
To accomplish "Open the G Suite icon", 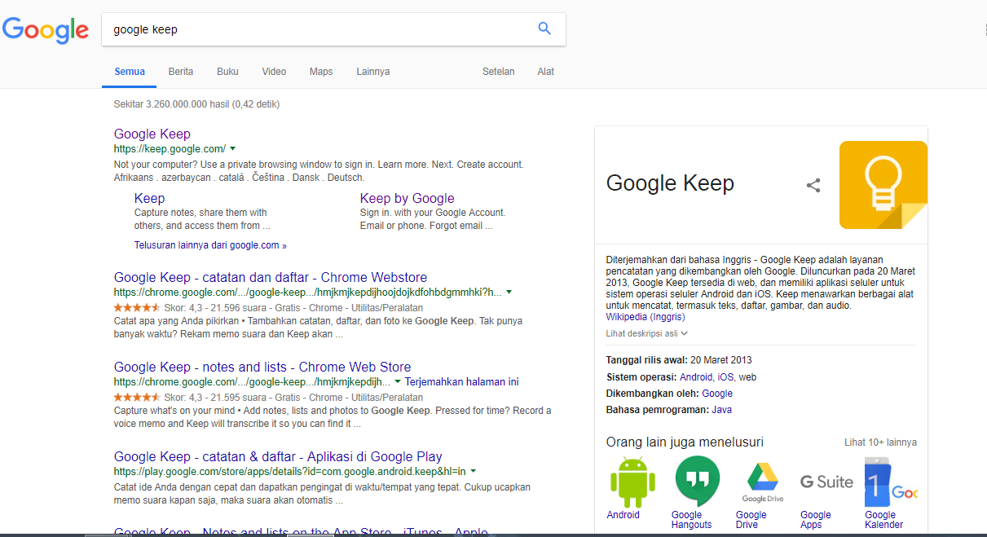I will [x=826, y=482].
